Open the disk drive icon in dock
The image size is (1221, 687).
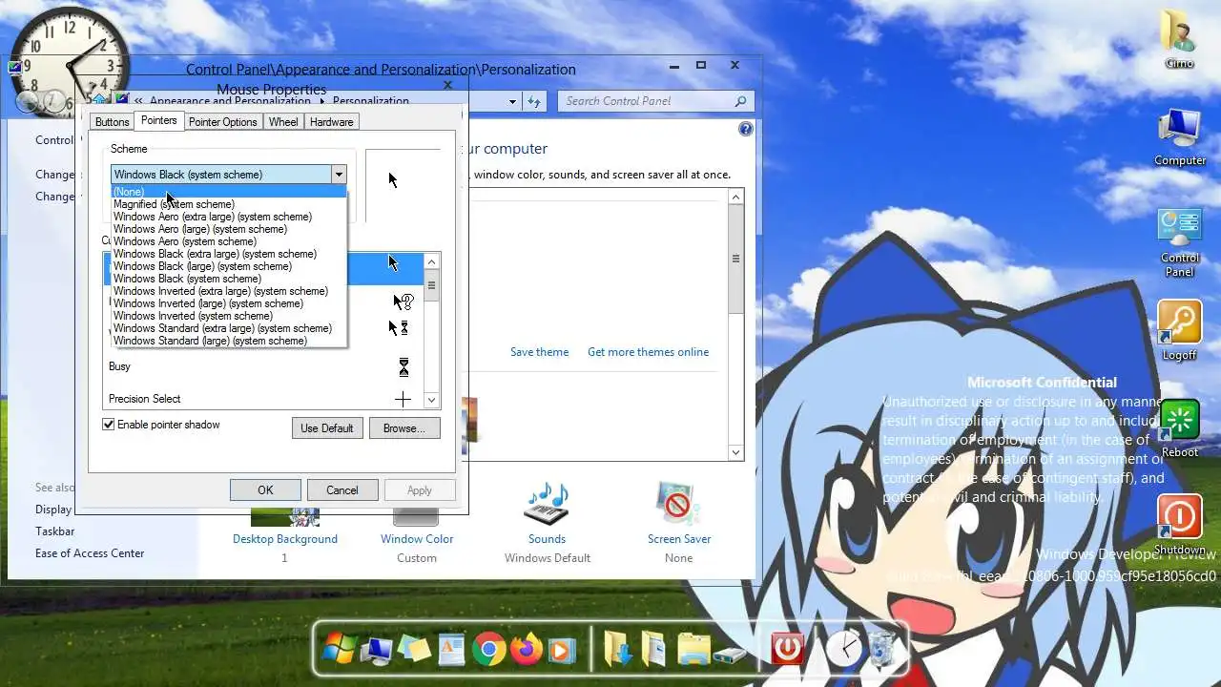coord(731,654)
